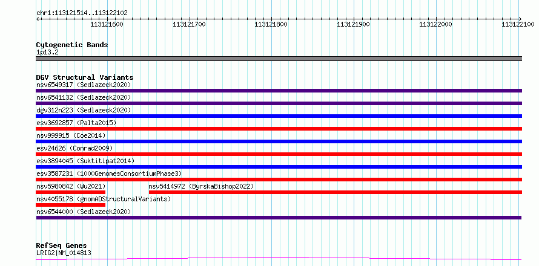Select variant label nsv5980842 (Wu2021)
This screenshot has height=266, width=539.
tap(71, 186)
